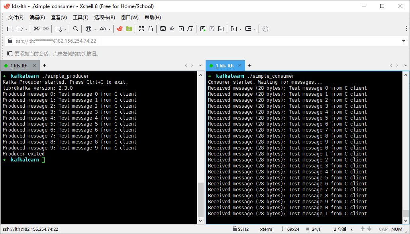This screenshot has height=234, width=410.
Task: Open the globe encoding dropdown
Action: (95, 29)
